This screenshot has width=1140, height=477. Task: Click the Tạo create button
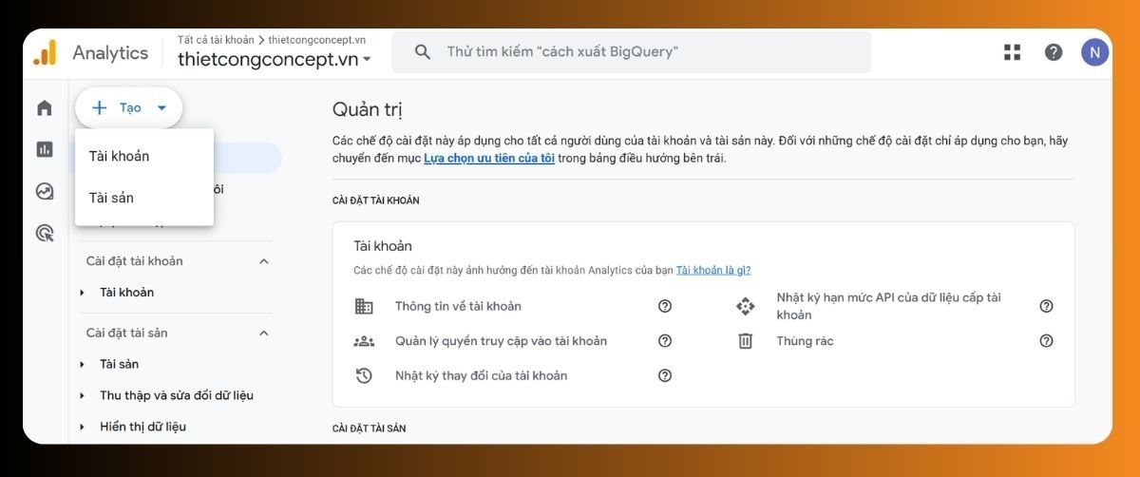(128, 108)
